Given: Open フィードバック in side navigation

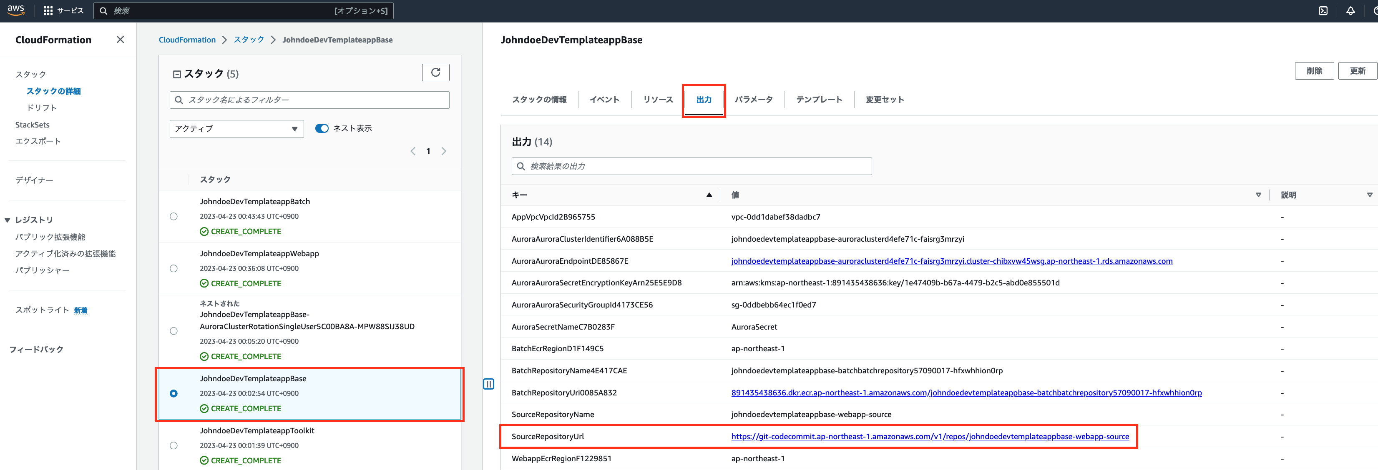Looking at the screenshot, I should tap(36, 350).
